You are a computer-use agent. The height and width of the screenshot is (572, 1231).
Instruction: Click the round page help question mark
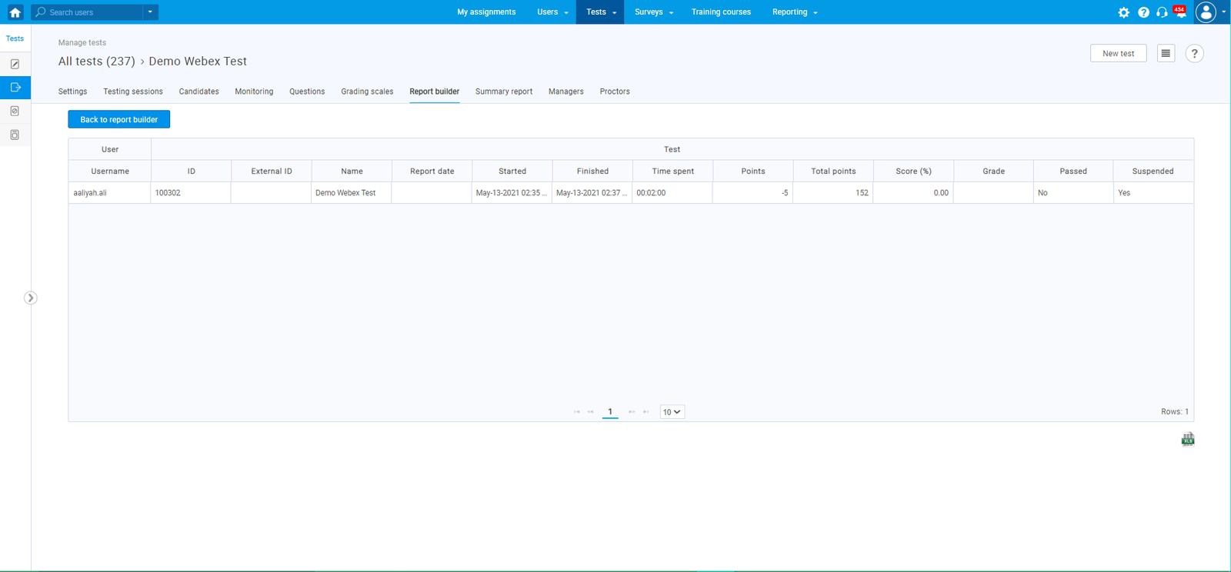pos(1194,54)
